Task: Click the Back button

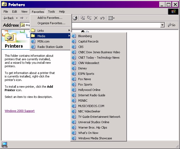Action: (x=9, y=18)
